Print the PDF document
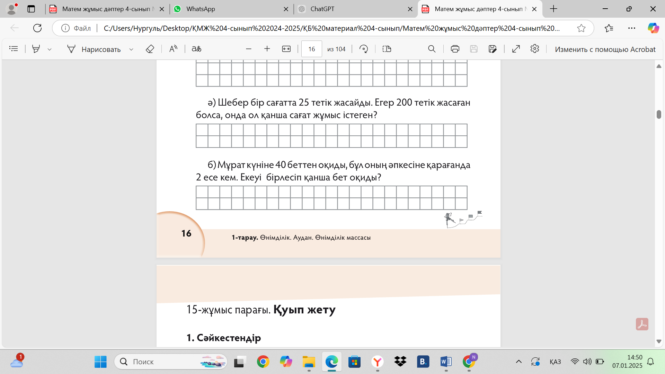The height and width of the screenshot is (374, 665). click(455, 49)
